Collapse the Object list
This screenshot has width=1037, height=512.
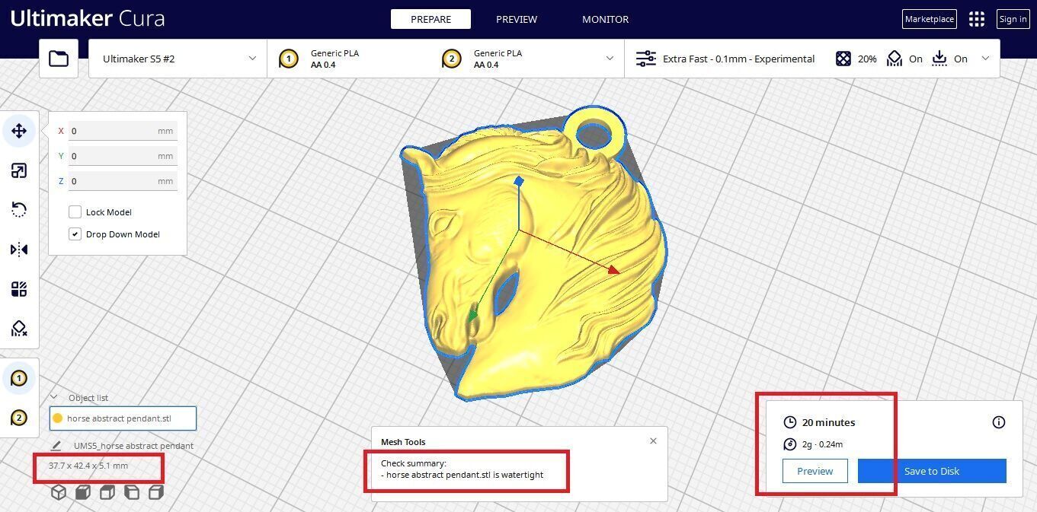[54, 397]
